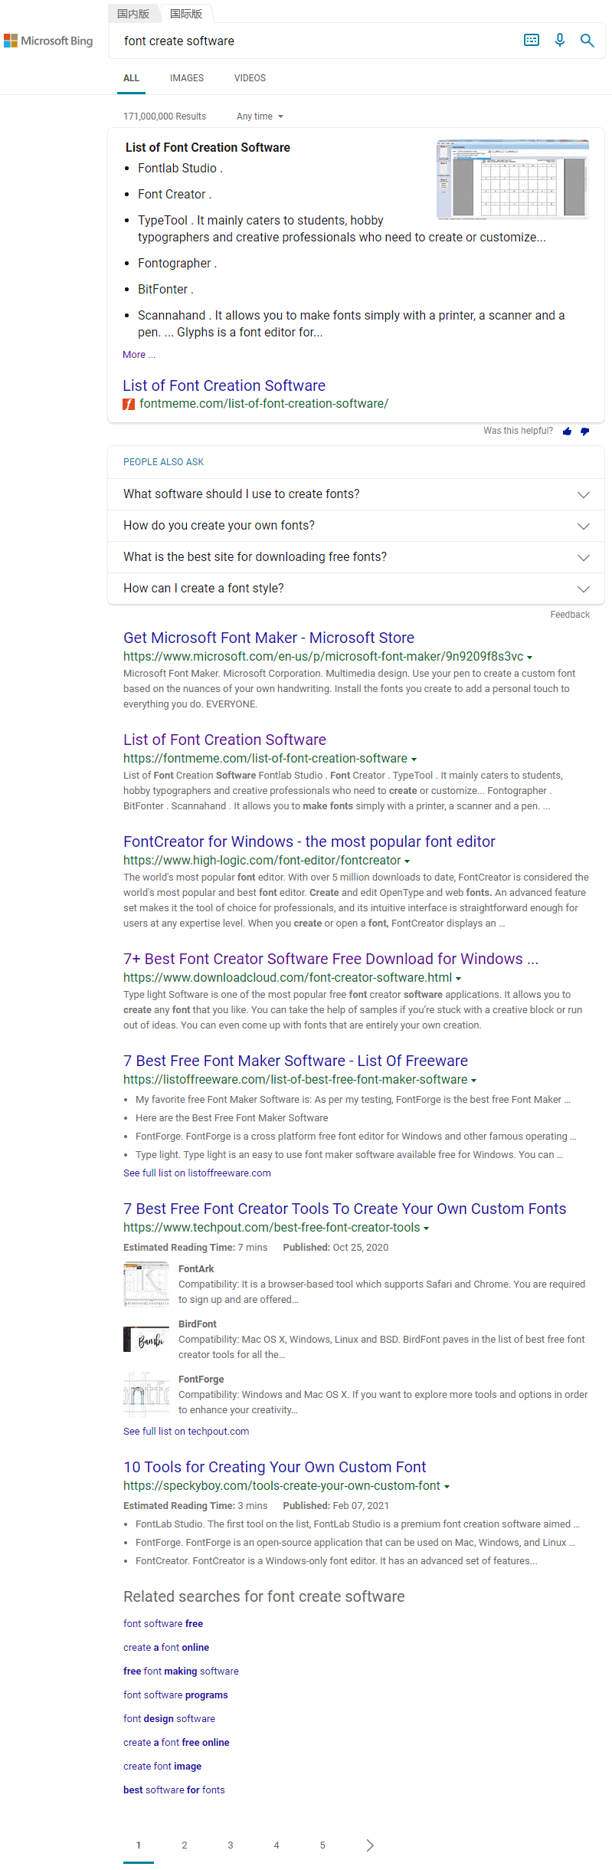Screen dimensions: 612x1870
Task: Open '7+ Best Font Creator Software Free Download' result
Action: click(x=331, y=959)
